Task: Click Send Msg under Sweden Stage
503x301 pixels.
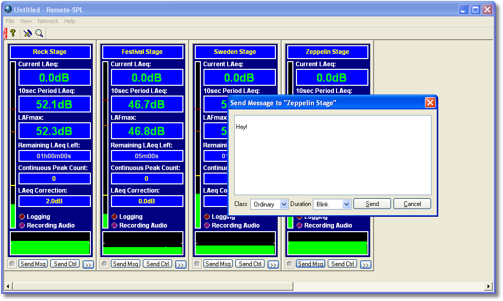Action: point(218,264)
